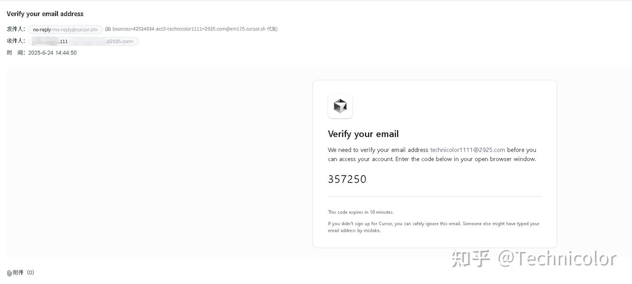Select the @2925.com recipient chip

pyautogui.click(x=119, y=41)
